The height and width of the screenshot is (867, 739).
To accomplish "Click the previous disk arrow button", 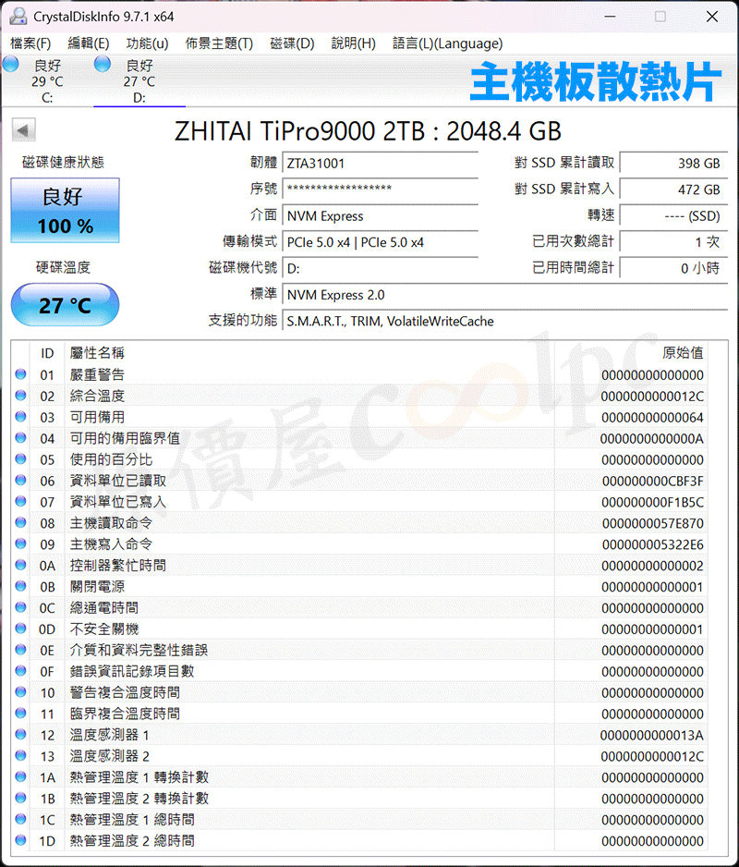I will 23,131.
